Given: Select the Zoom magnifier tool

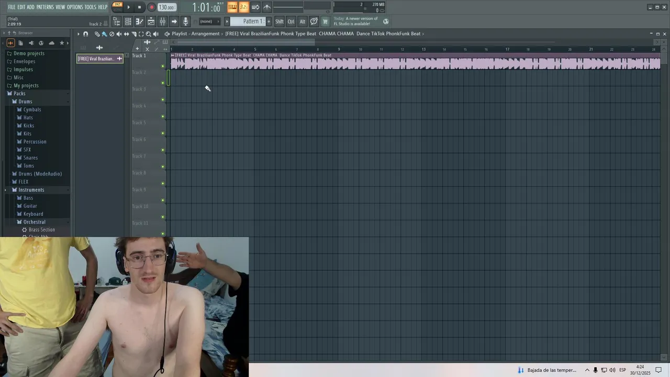Looking at the screenshot, I should click(x=148, y=34).
